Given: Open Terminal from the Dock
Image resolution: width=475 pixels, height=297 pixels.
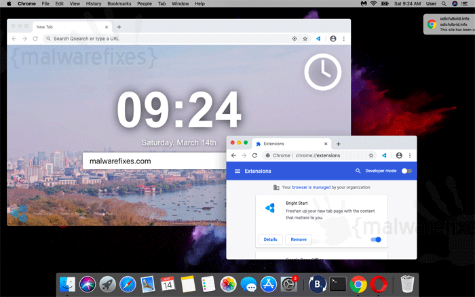Looking at the screenshot, I should (x=337, y=284).
